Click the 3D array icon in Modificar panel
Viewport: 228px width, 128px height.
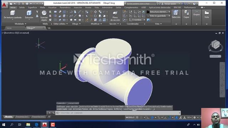coord(104,20)
